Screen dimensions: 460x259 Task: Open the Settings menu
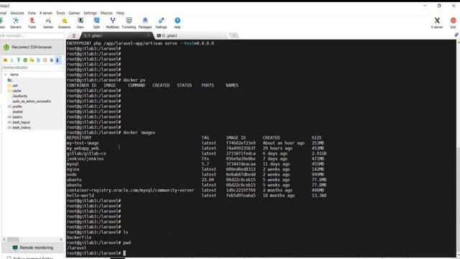pos(90,13)
